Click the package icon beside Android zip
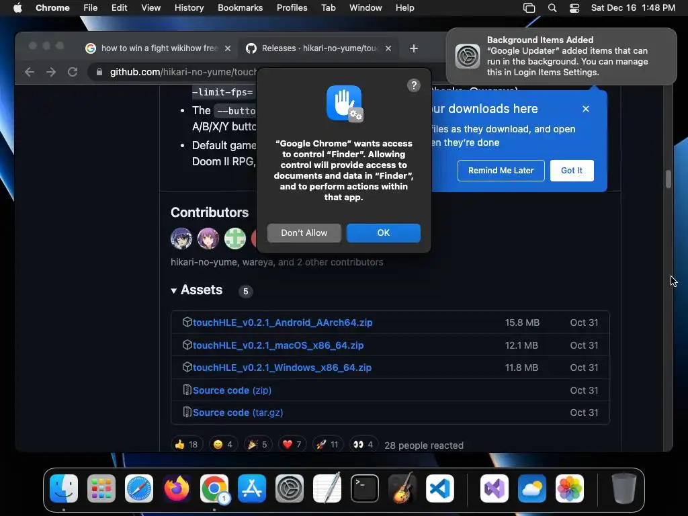Screen dimensions: 688x516 [187, 322]
